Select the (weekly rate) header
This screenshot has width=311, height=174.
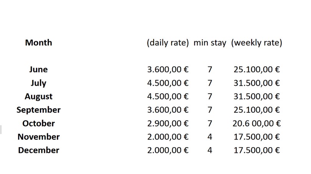tap(256, 43)
